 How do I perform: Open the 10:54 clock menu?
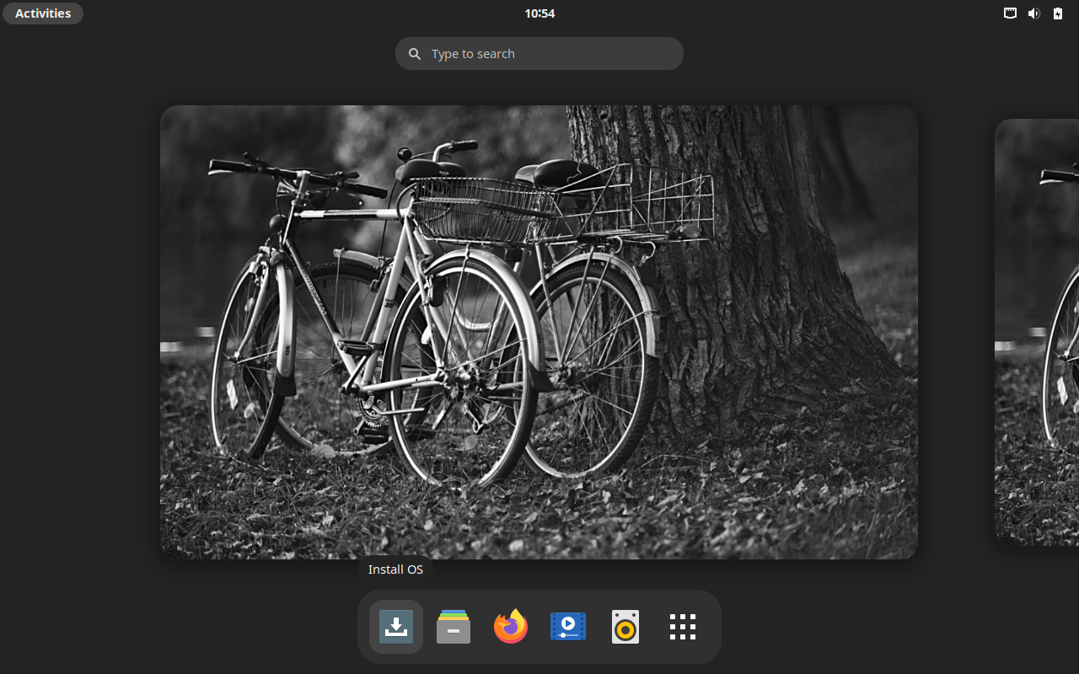point(539,13)
